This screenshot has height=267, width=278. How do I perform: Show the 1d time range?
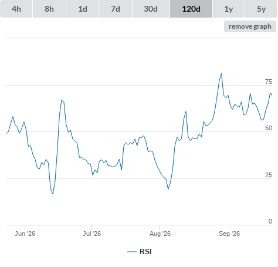pos(83,9)
